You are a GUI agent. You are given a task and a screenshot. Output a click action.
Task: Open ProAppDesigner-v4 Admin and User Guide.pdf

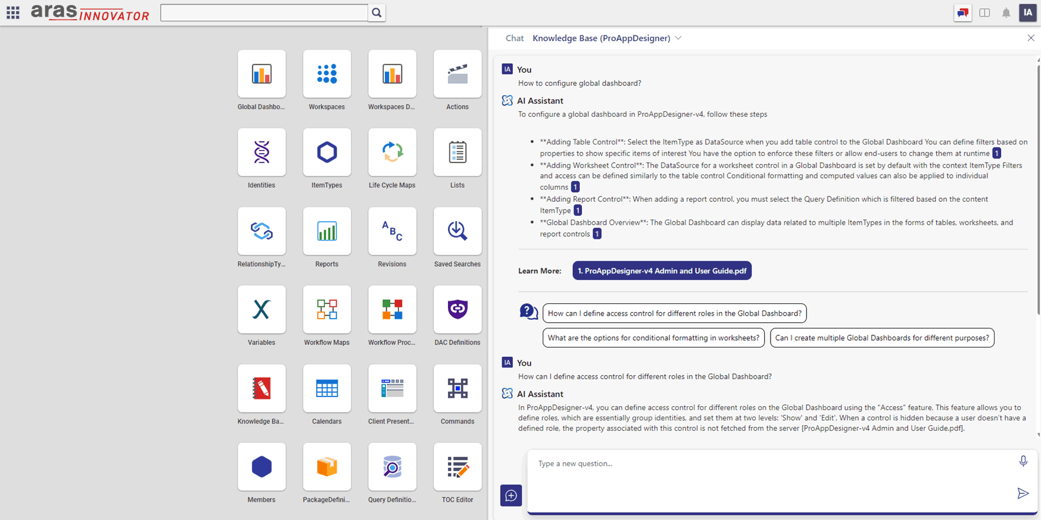[662, 270]
